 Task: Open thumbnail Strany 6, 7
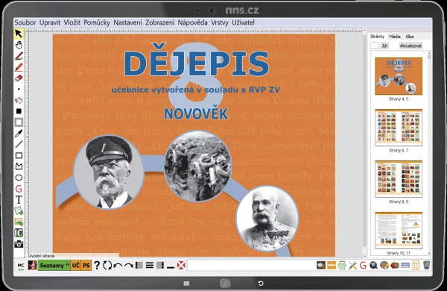click(x=399, y=128)
